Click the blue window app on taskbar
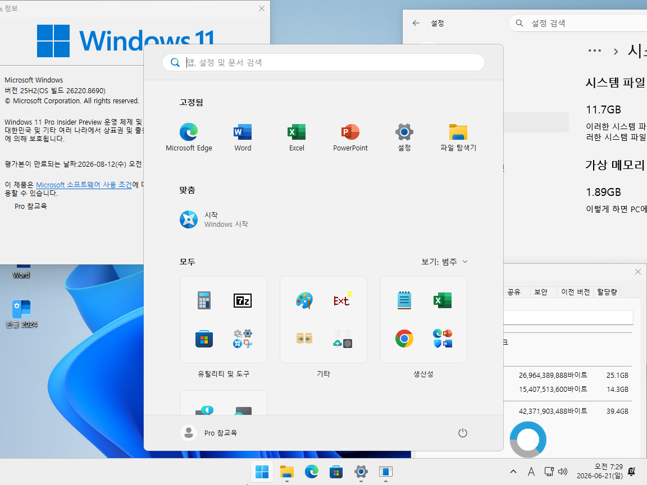Screen dimensions: 647x485 [x=386, y=472]
